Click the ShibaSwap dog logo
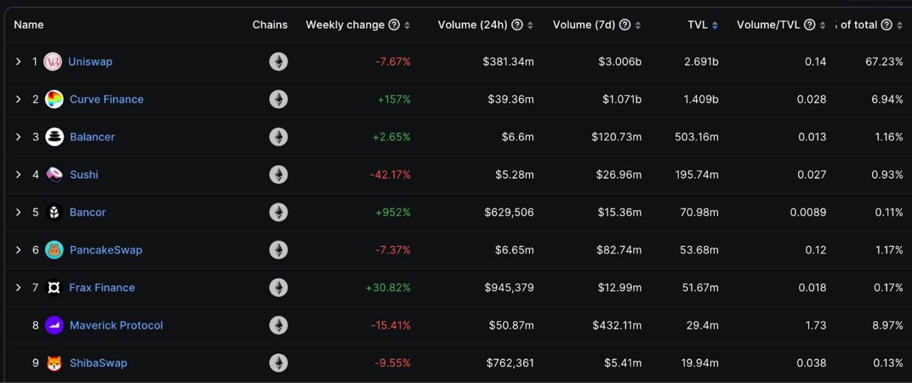912x383 pixels. click(x=54, y=363)
